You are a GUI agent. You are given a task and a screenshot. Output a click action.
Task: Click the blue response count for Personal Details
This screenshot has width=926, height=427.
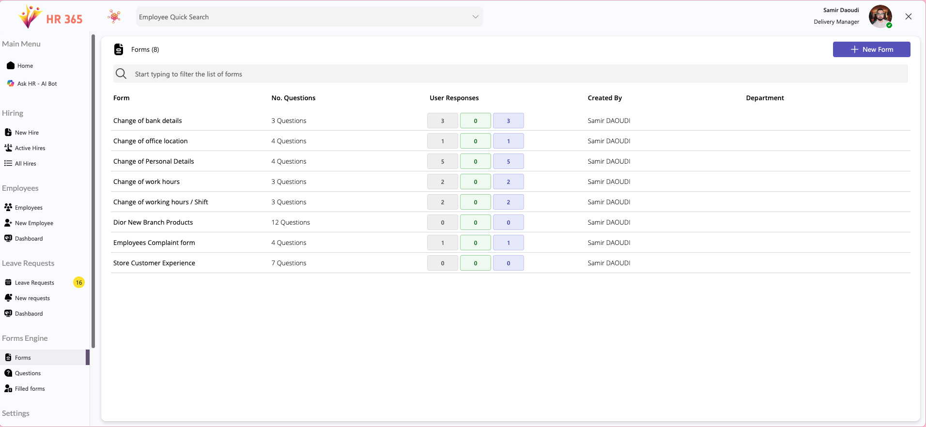click(x=508, y=161)
